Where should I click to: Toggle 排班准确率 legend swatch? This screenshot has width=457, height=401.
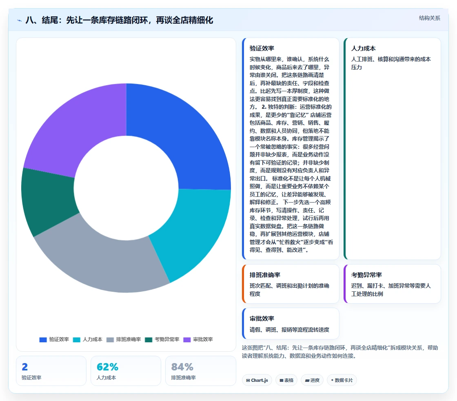pyautogui.click(x=110, y=339)
